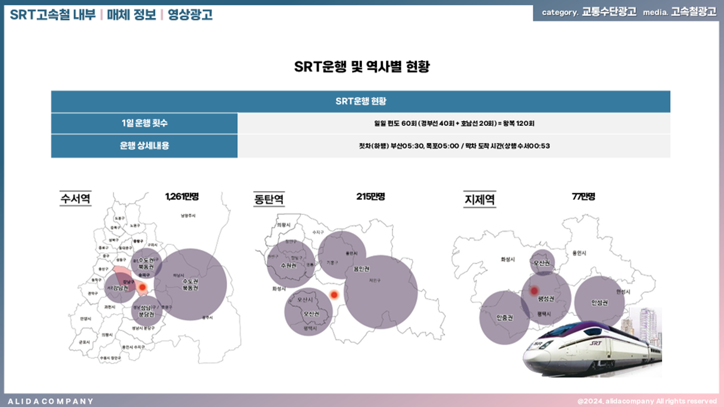This screenshot has height=407, width=724.
Task: Click the '운행 상세내용' row header
Action: tap(144, 146)
